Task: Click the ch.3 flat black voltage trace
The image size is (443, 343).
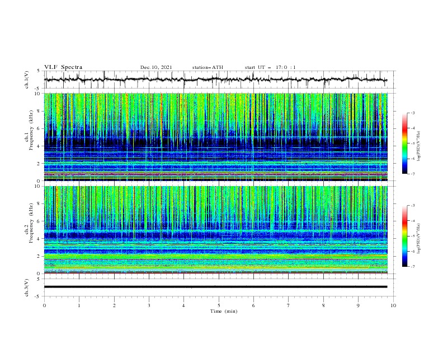Action: (215, 287)
